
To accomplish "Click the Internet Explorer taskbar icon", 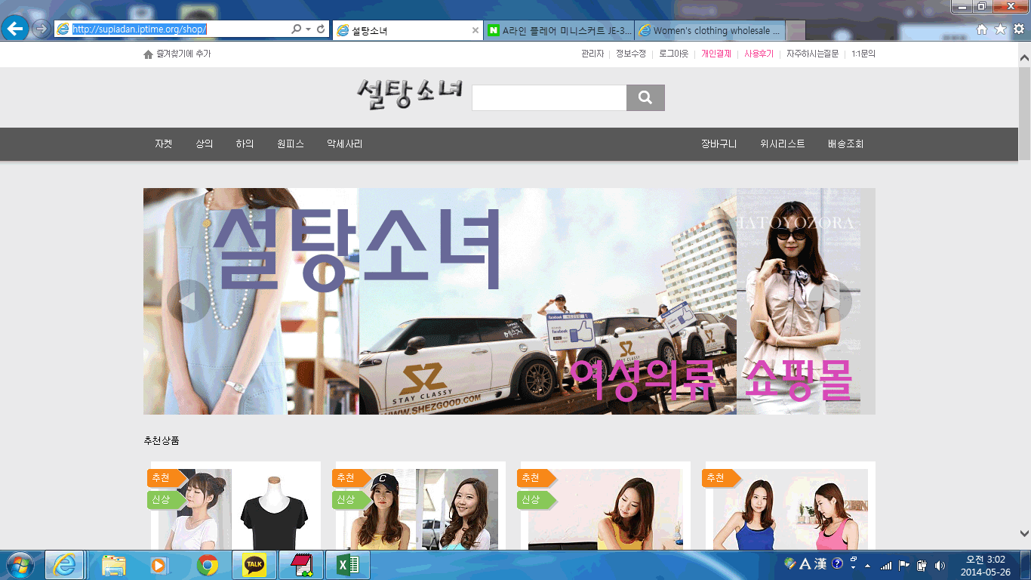I will [65, 565].
